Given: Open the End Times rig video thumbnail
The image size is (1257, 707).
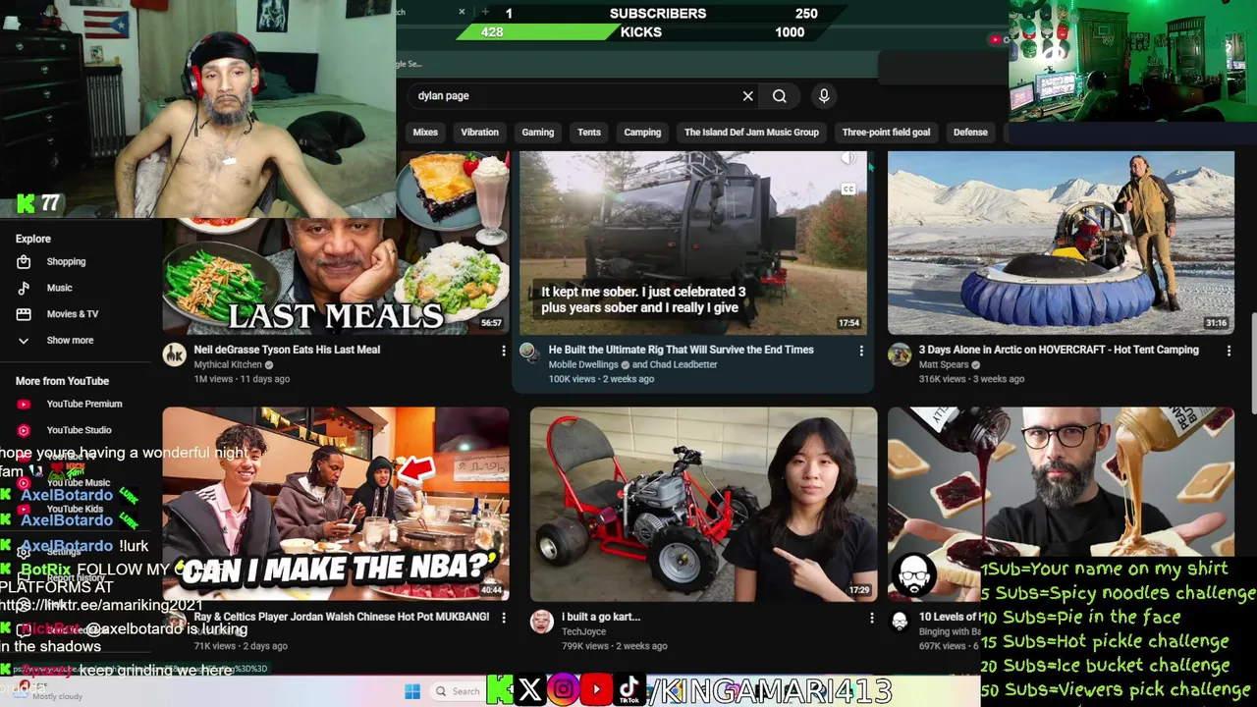Looking at the screenshot, I should pos(693,243).
